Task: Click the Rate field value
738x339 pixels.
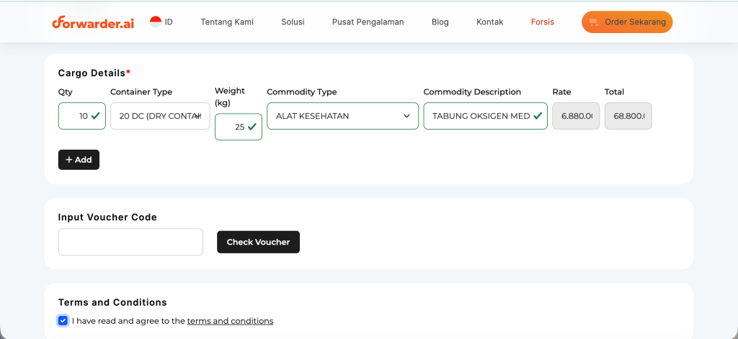Action: point(576,116)
